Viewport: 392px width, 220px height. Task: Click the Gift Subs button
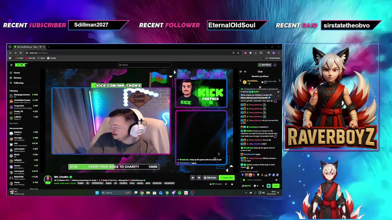tap(210, 178)
